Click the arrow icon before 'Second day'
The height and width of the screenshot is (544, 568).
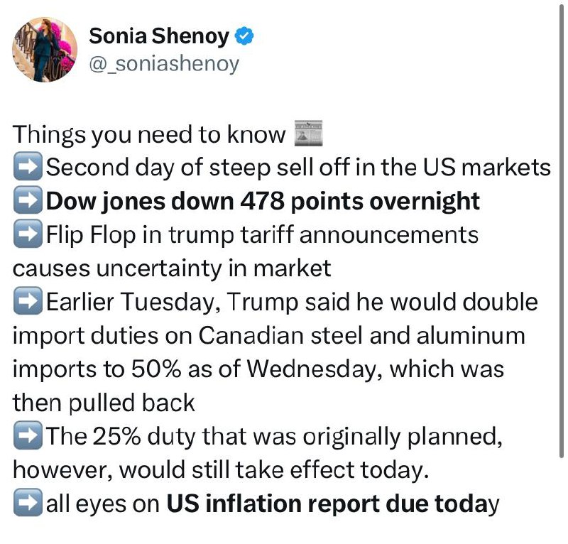28,166
